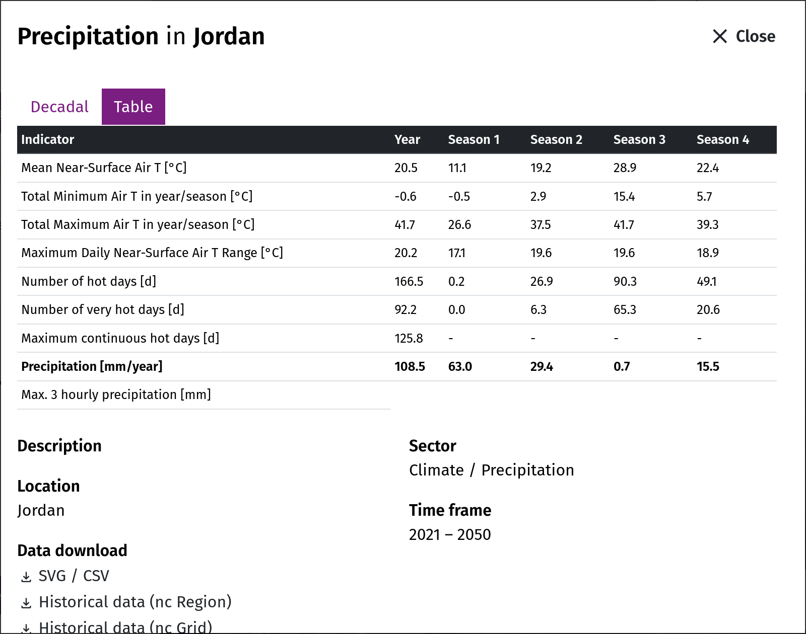Viewport: 806px width, 634px height.
Task: Download Historical data (nc Region)
Action: click(135, 602)
